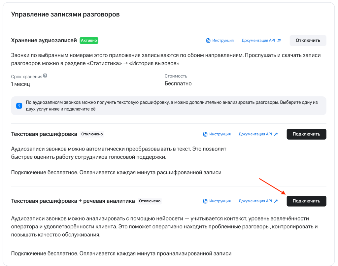This screenshot has width=338, height=266.
Task: Open the Инструкция link for Хранение аудиозаписей
Action: pyautogui.click(x=223, y=41)
